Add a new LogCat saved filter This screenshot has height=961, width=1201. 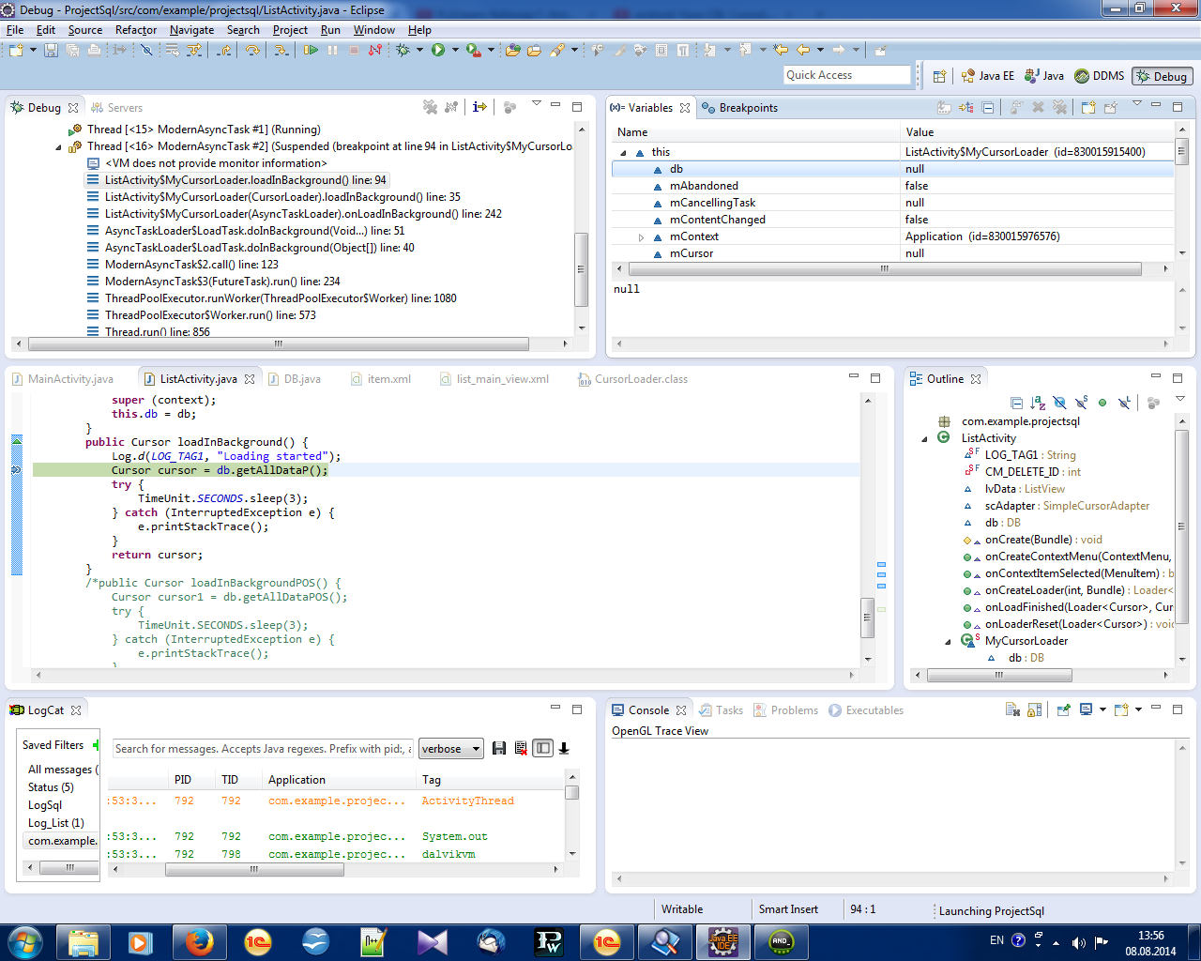point(96,744)
